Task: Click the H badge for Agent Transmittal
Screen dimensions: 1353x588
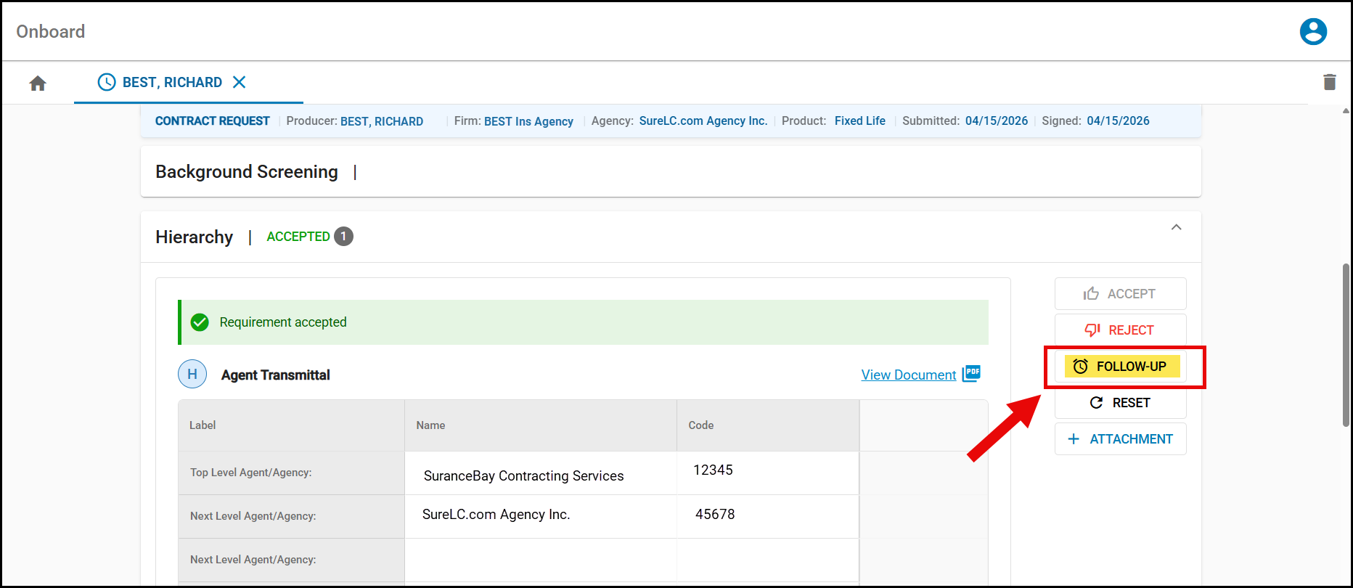Action: pyautogui.click(x=192, y=374)
